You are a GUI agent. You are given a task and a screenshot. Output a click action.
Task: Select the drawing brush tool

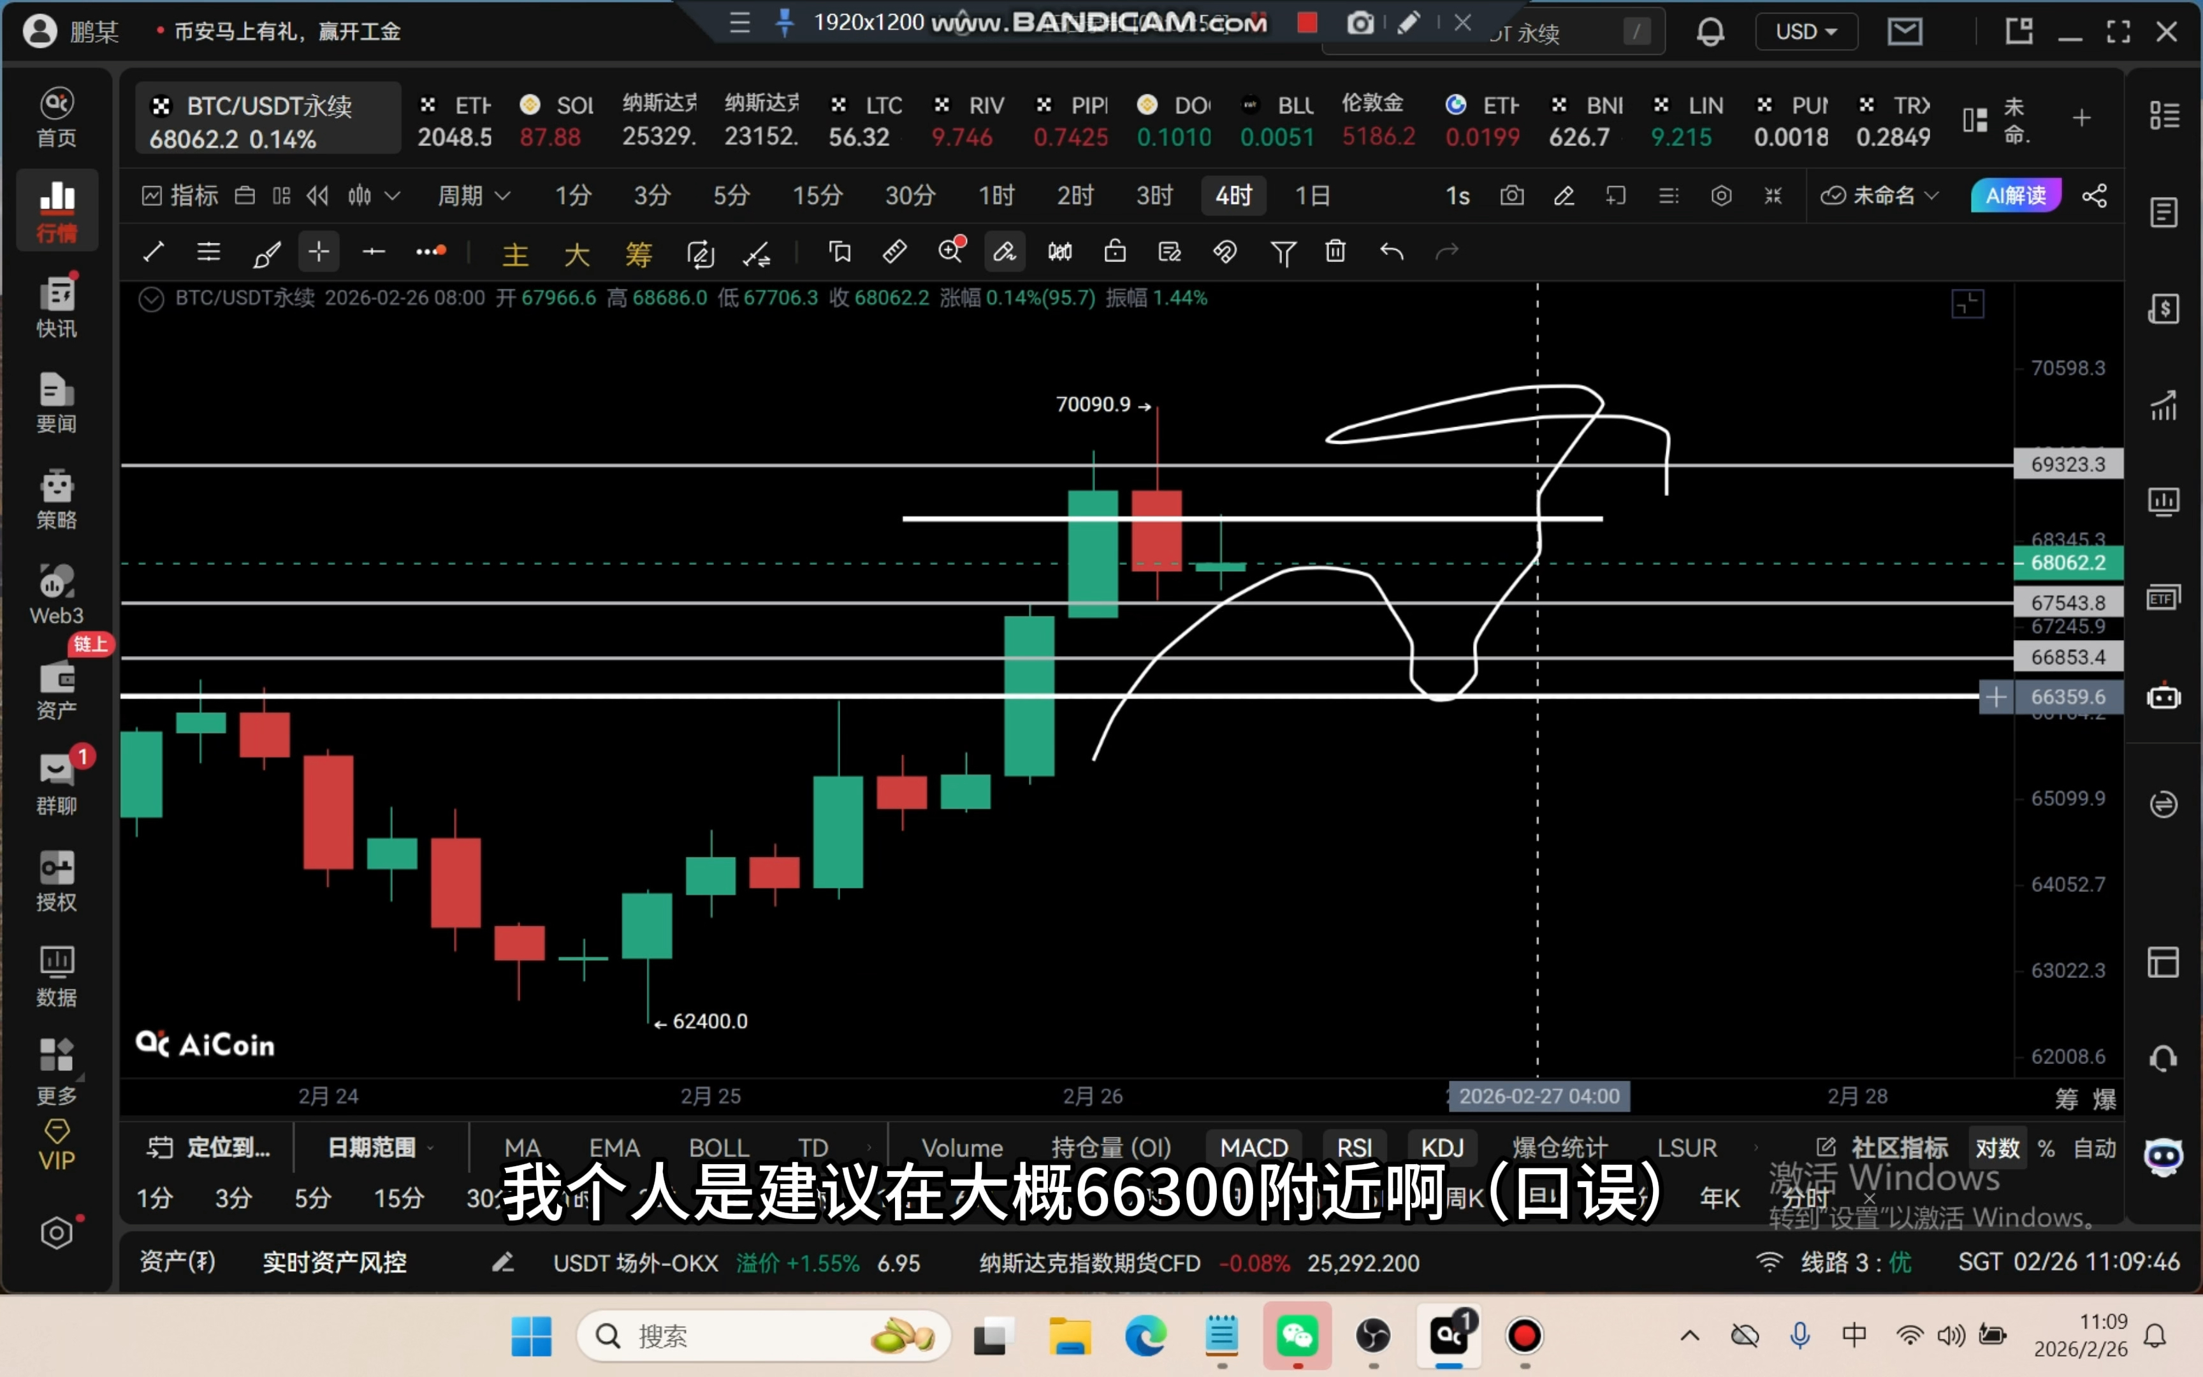click(266, 252)
